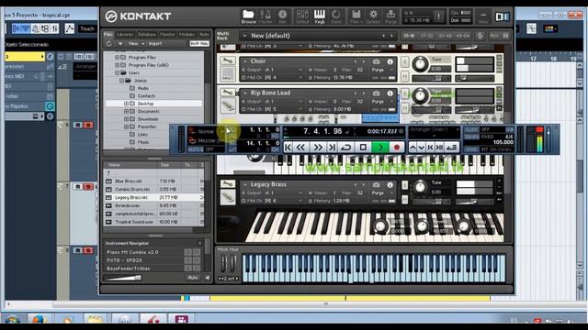Open Choir instrument wrench editor

227,60
